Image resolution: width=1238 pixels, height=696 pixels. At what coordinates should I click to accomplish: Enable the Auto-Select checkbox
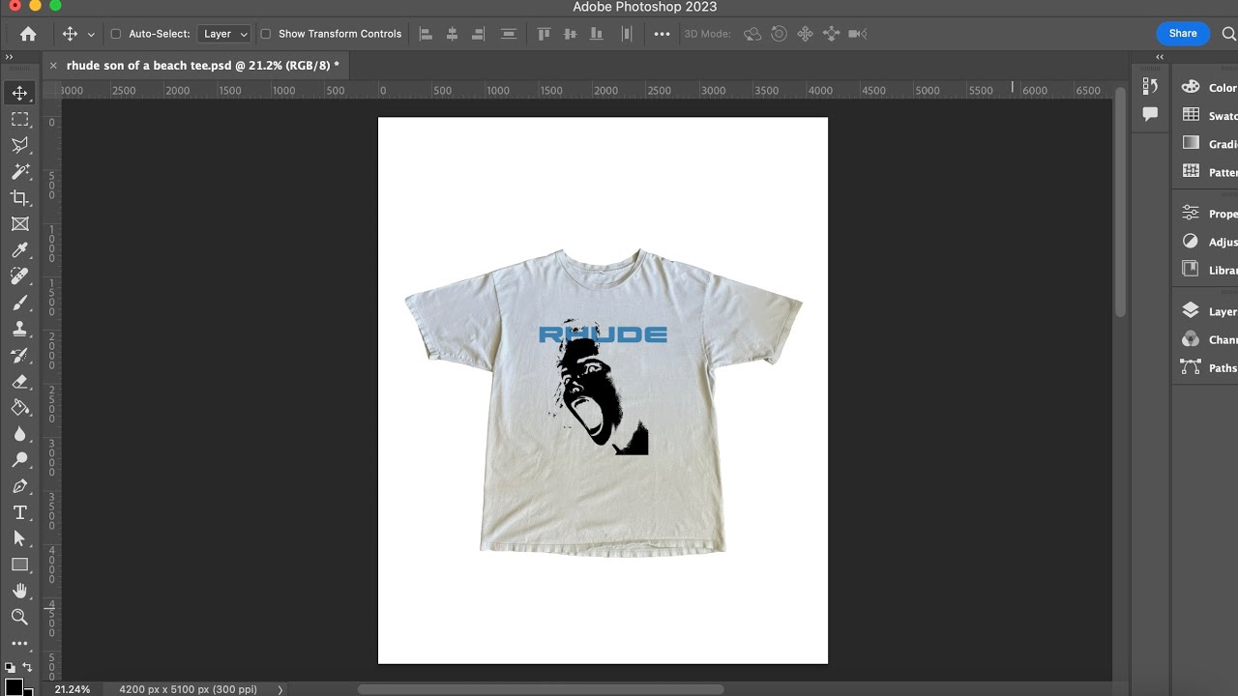point(116,34)
